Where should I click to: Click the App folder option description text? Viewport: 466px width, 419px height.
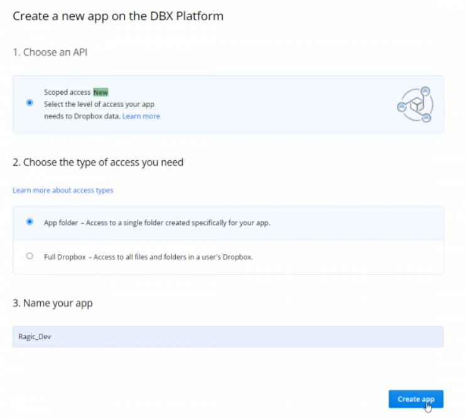157,222
